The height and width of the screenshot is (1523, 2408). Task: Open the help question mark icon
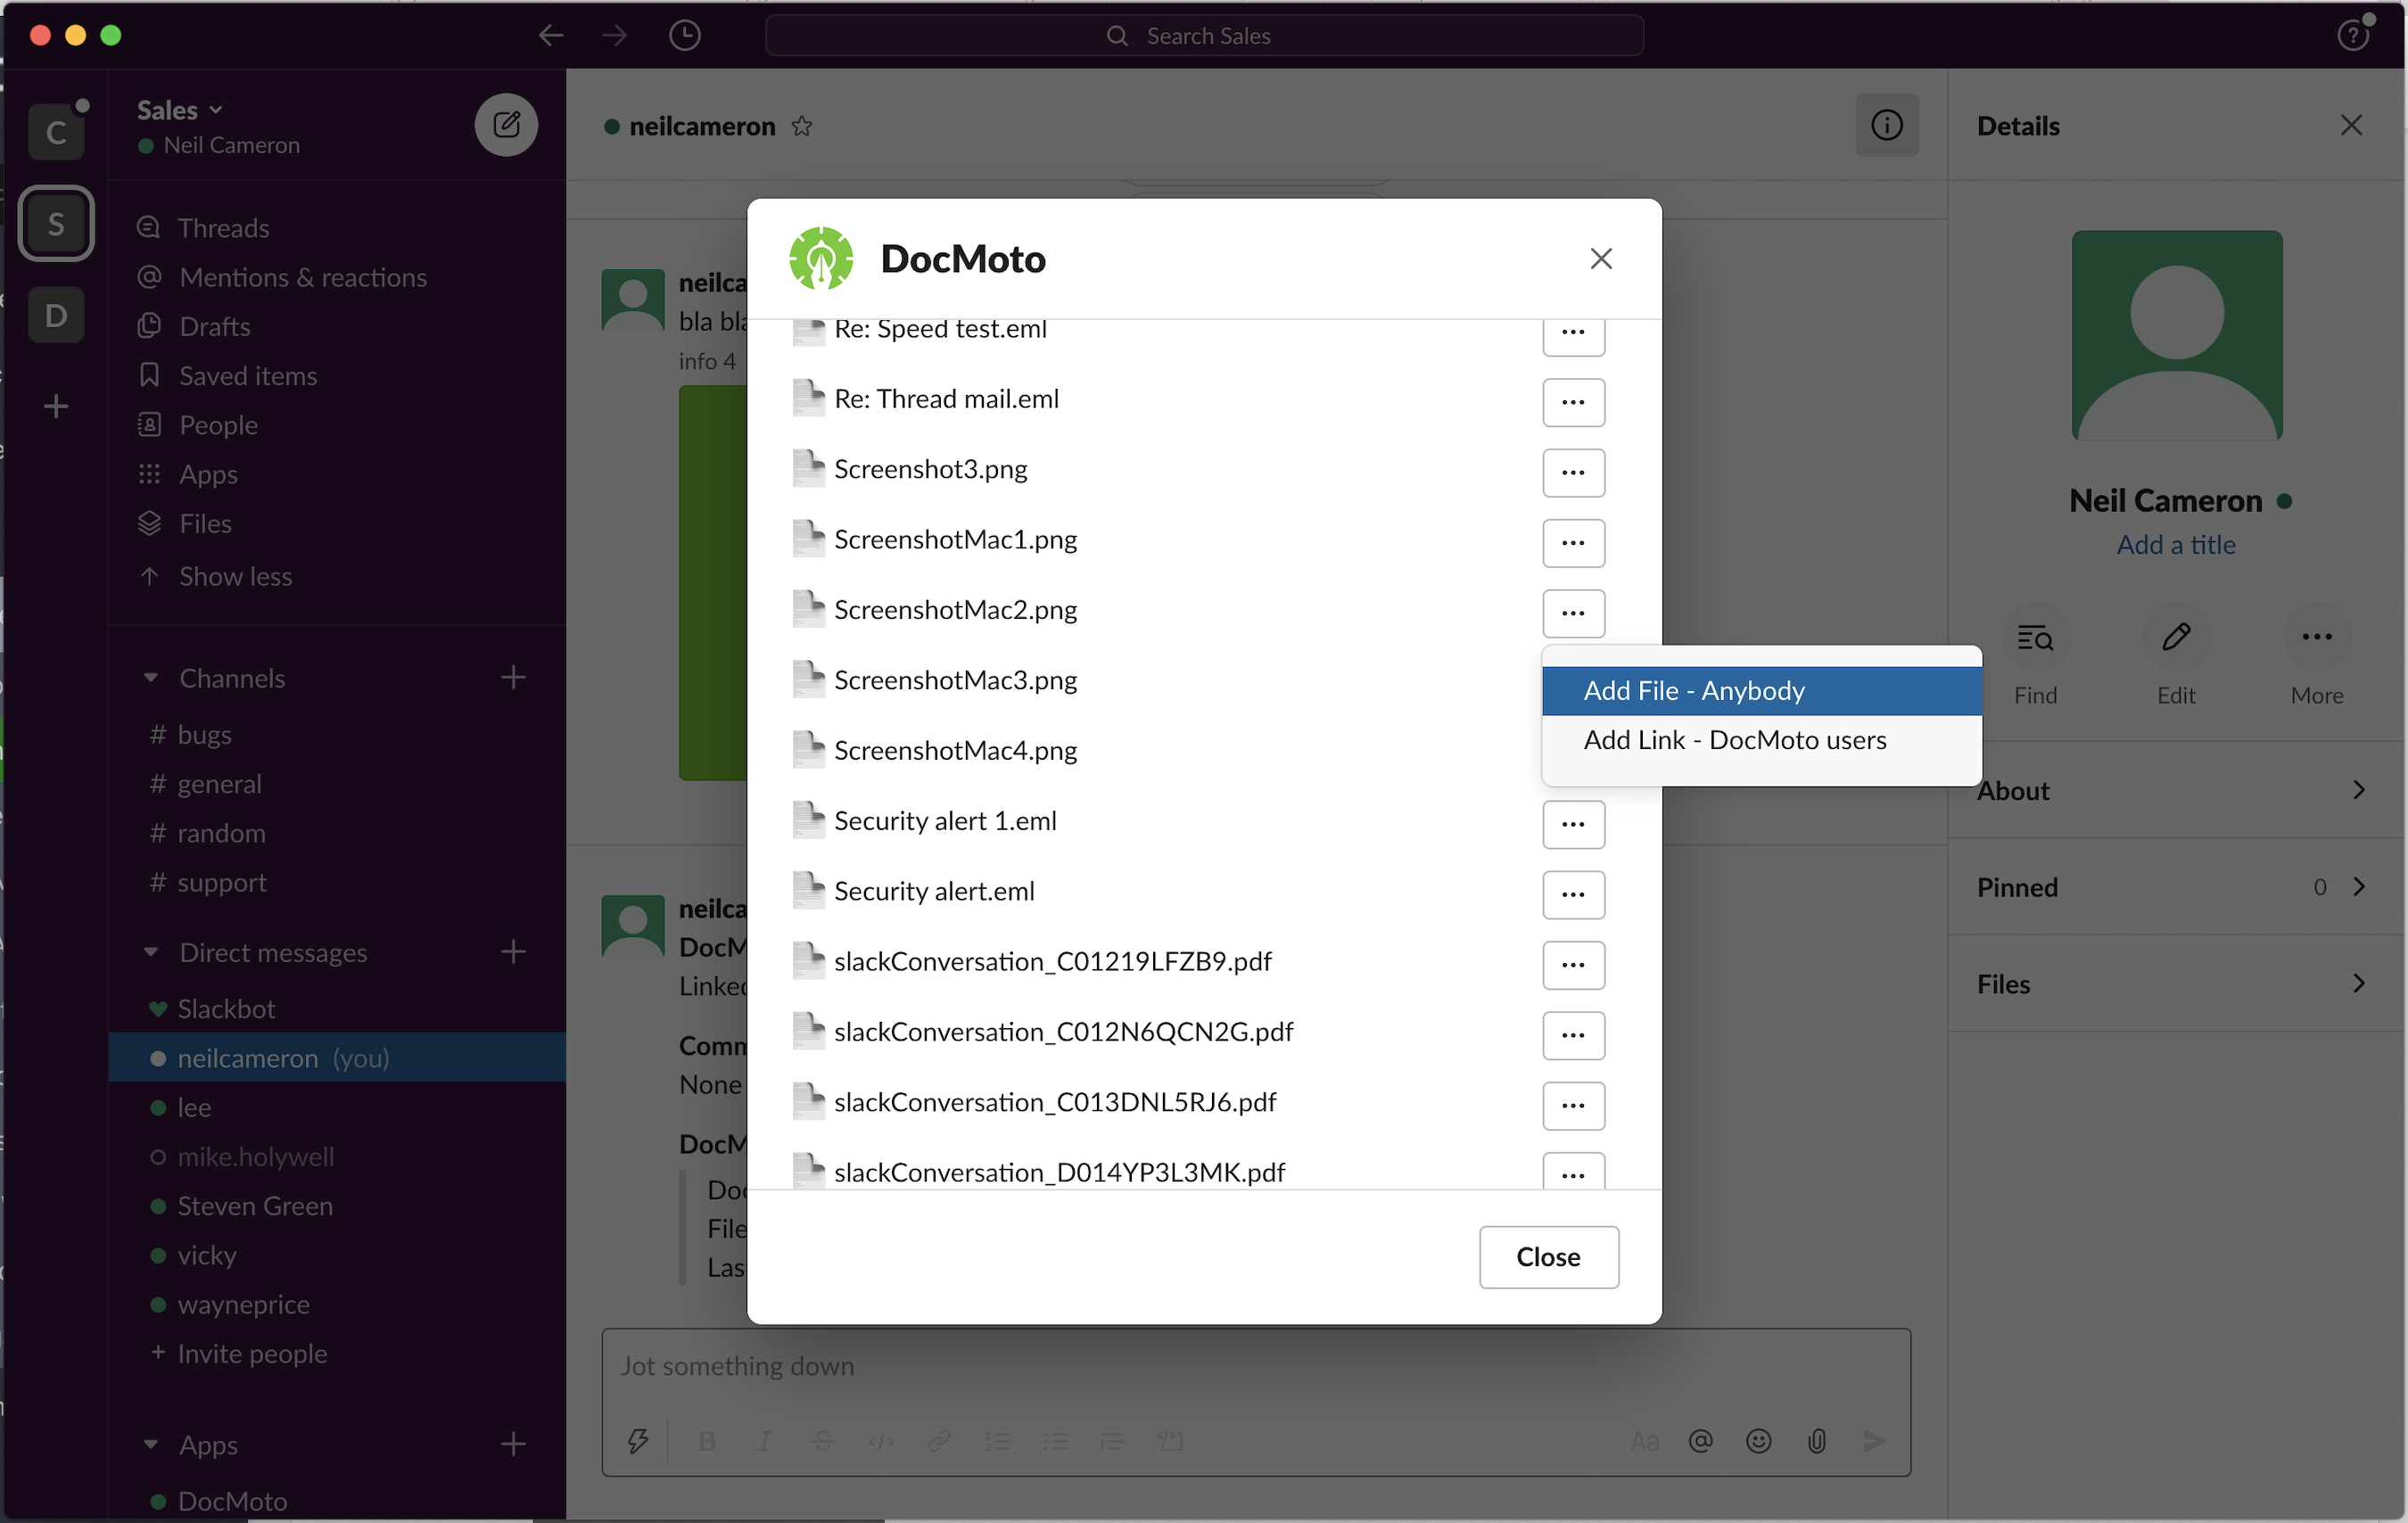pos(2353,36)
